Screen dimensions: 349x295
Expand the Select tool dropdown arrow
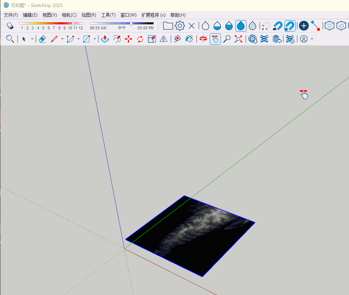[x=32, y=39]
